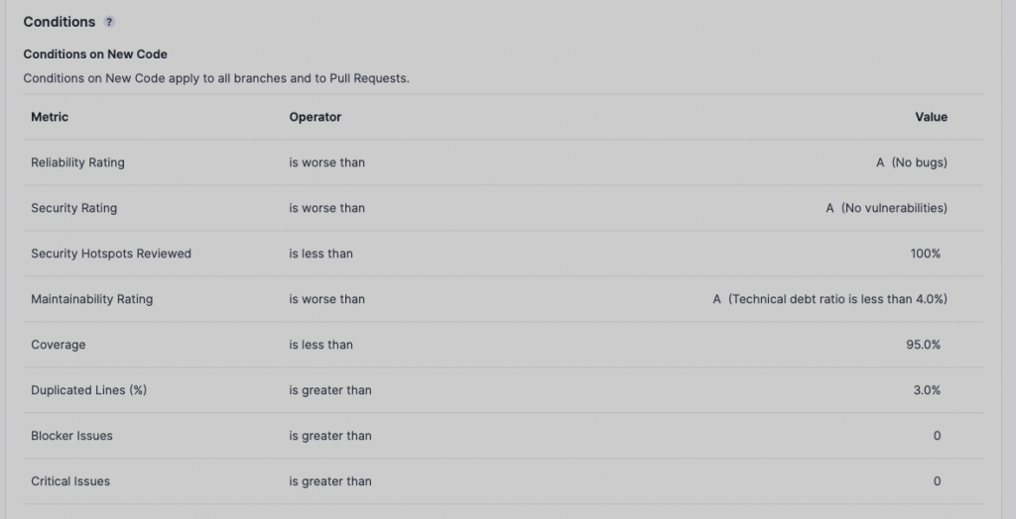Click the Value column header
Viewport: 1016px width, 519px height.
(x=931, y=117)
